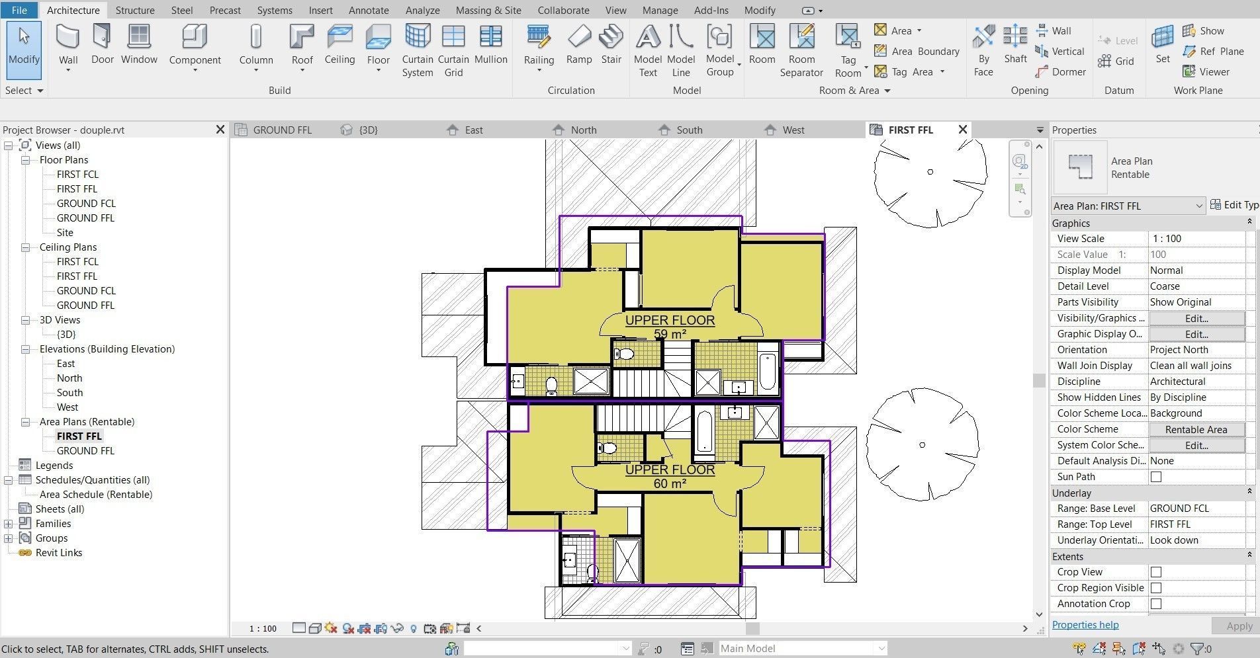
Task: Place Model Text
Action: 648,51
